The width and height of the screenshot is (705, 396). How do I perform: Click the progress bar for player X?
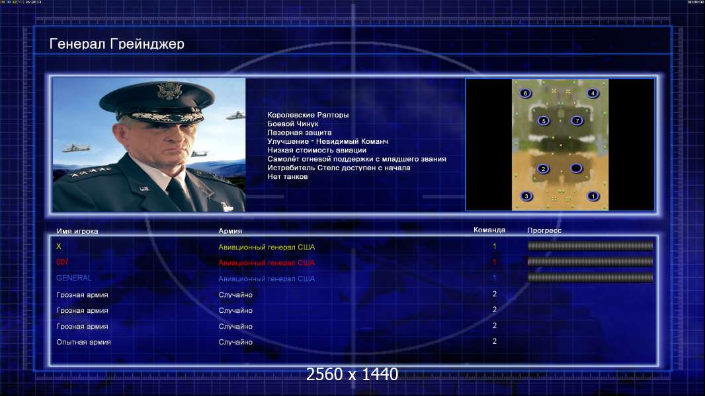tap(591, 246)
